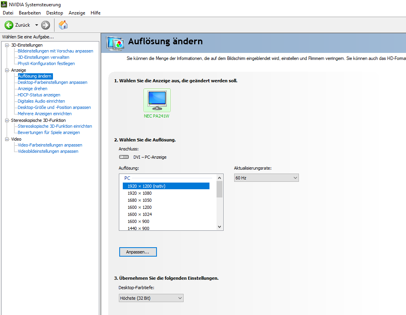Image resolution: width=406 pixels, height=315 pixels.
Task: Select Auflösung ändern in the tree
Action: pyautogui.click(x=35, y=76)
